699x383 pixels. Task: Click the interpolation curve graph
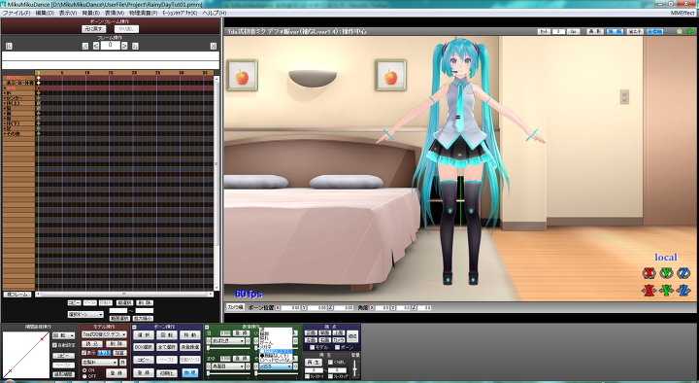tap(26, 355)
